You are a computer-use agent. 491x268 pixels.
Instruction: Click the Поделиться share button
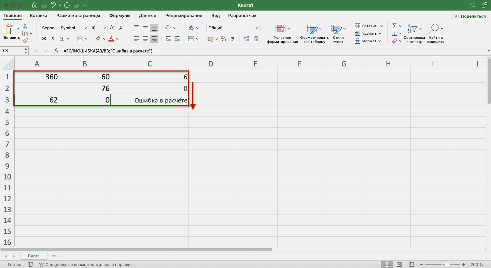(470, 16)
